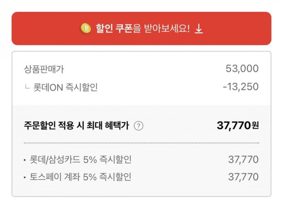Click the dotted divider below 최대 혜택가

141,143
